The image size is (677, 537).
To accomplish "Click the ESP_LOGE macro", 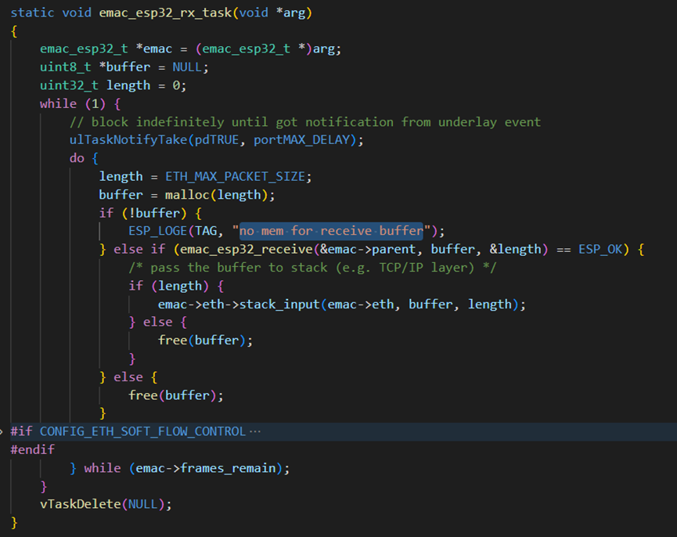I will pyautogui.click(x=157, y=231).
